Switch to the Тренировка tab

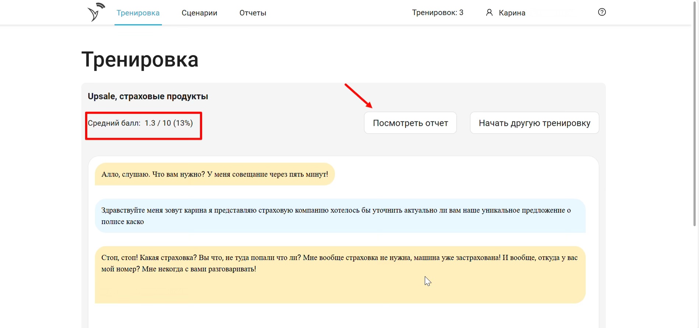pyautogui.click(x=138, y=13)
